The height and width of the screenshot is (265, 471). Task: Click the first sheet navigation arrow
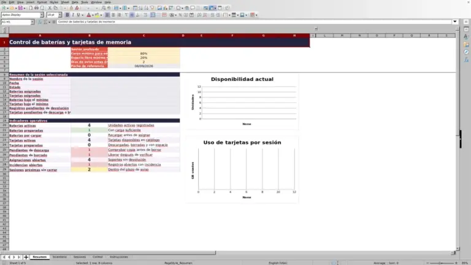pos(4,257)
